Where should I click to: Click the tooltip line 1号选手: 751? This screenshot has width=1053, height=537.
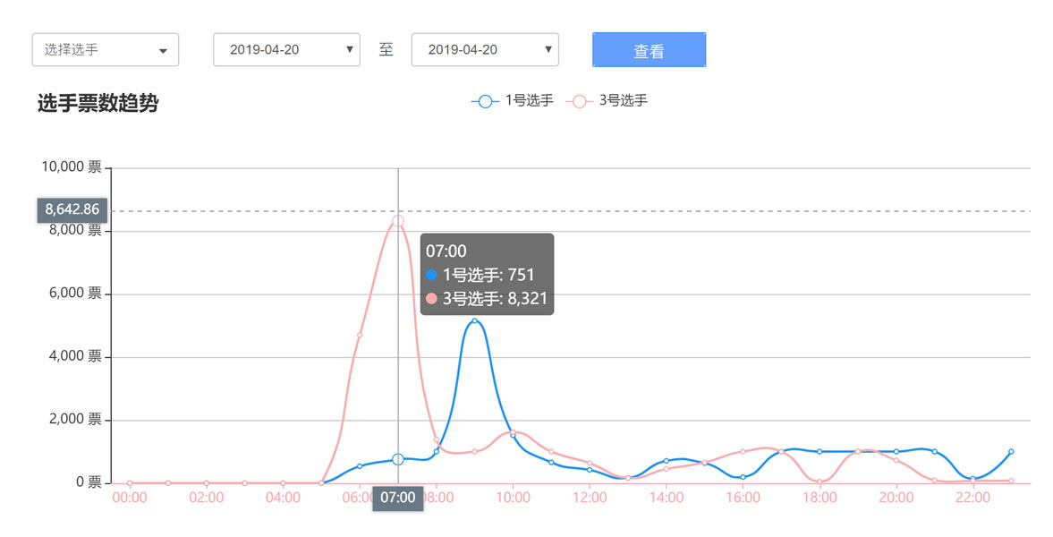click(480, 275)
